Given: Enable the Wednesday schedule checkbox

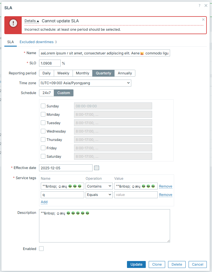Looking at the screenshot, I should click(x=43, y=131).
